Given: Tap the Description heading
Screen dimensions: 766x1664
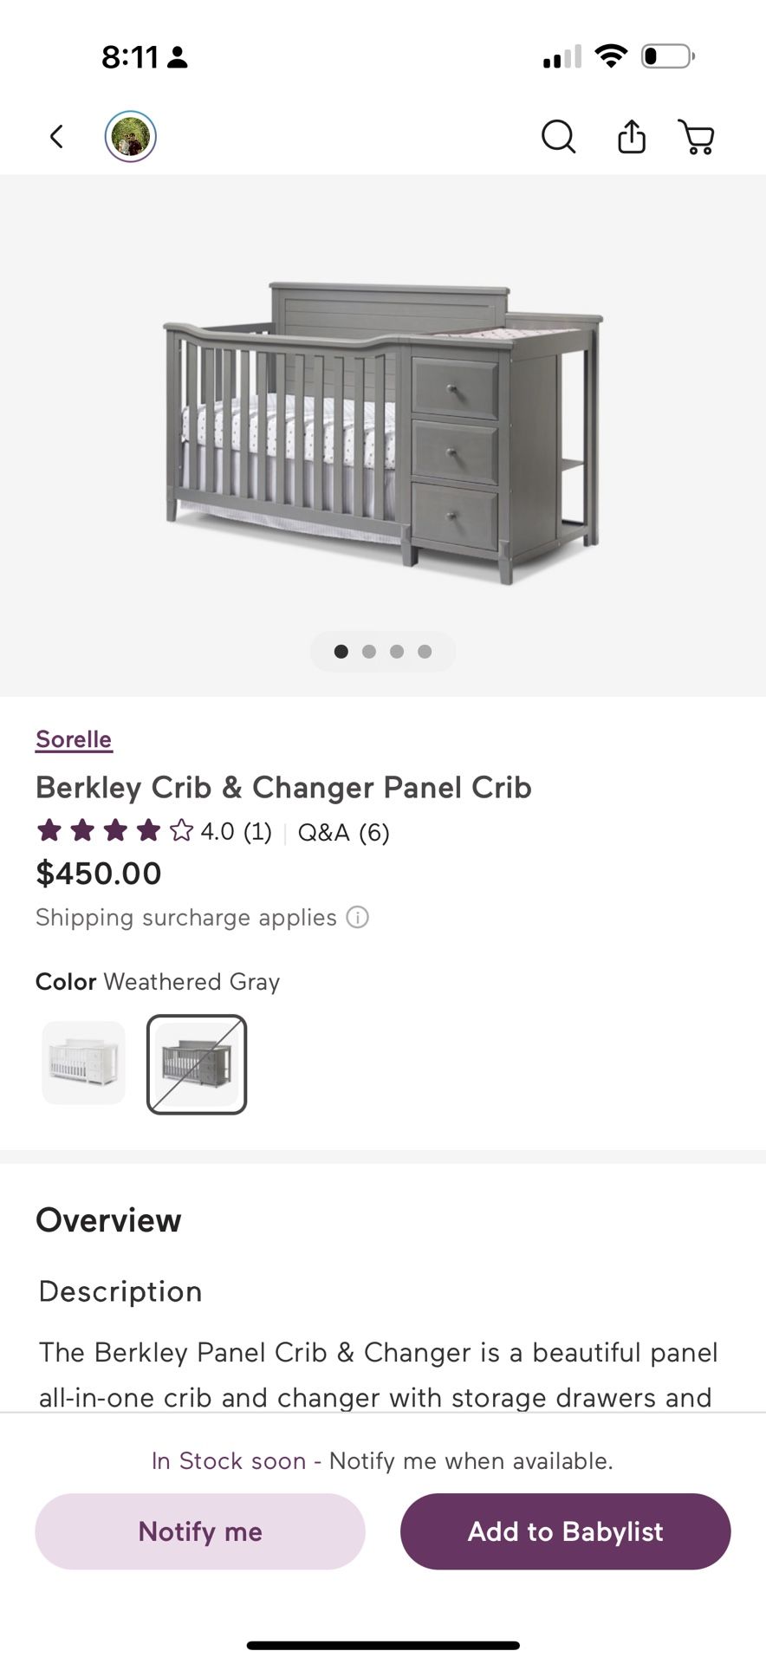Looking at the screenshot, I should pos(120,1291).
